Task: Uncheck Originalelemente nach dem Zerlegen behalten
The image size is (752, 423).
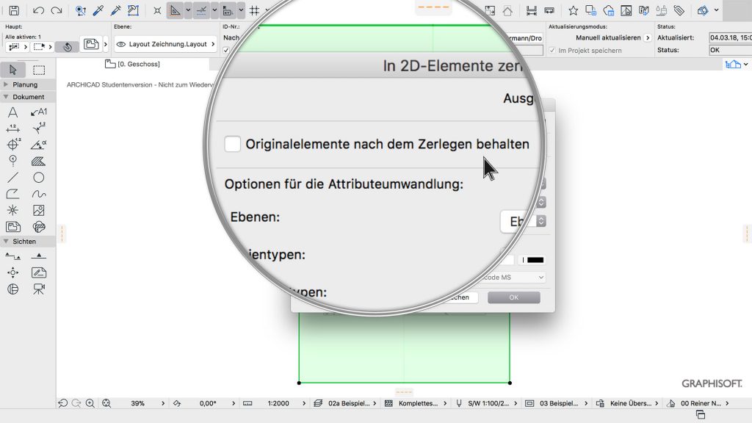Action: pyautogui.click(x=232, y=144)
